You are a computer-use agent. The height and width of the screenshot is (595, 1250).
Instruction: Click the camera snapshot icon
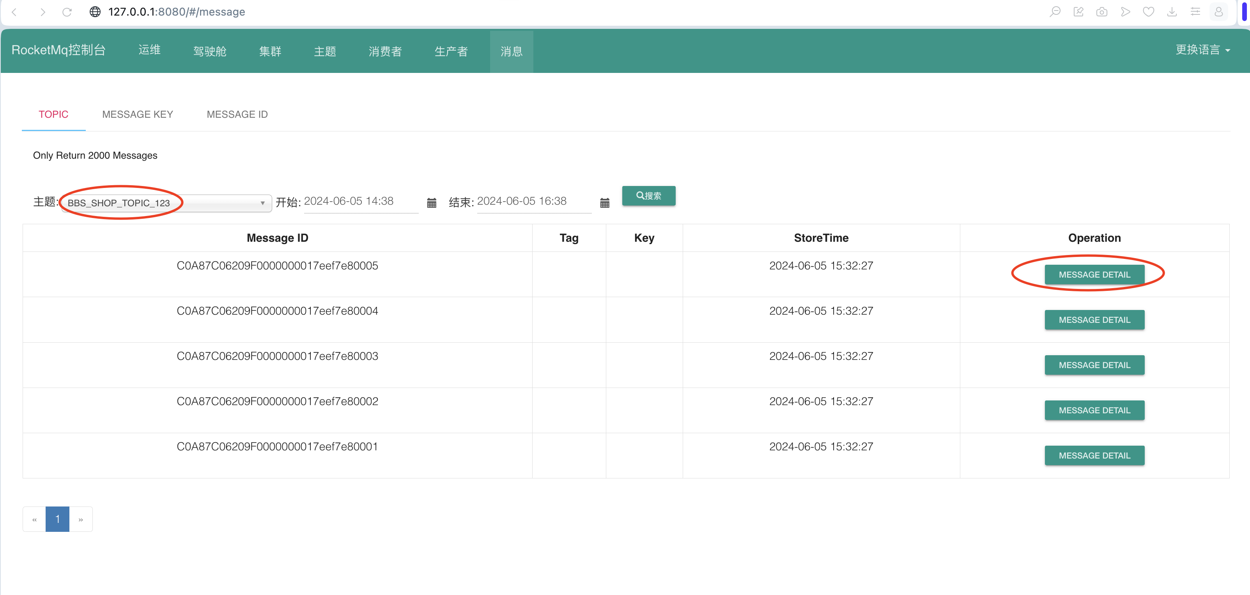click(x=1101, y=12)
